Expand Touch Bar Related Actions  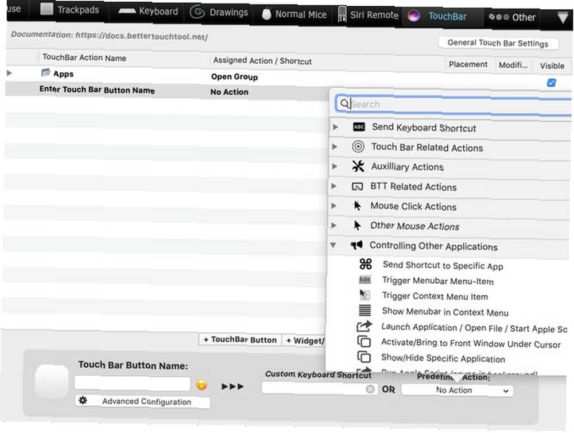335,146
